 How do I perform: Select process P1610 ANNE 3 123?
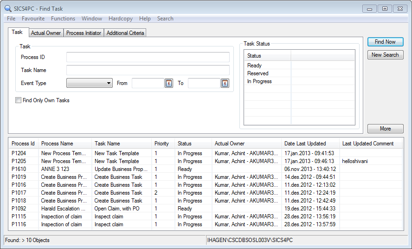[x=206, y=169]
